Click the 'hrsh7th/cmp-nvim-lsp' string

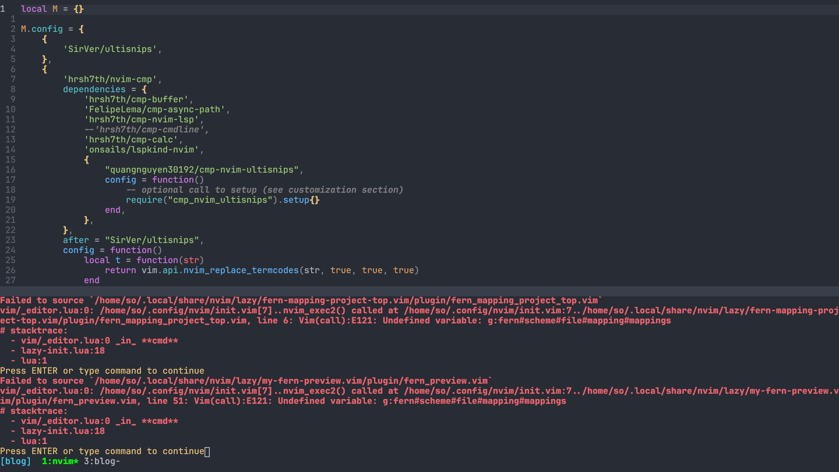coord(142,119)
